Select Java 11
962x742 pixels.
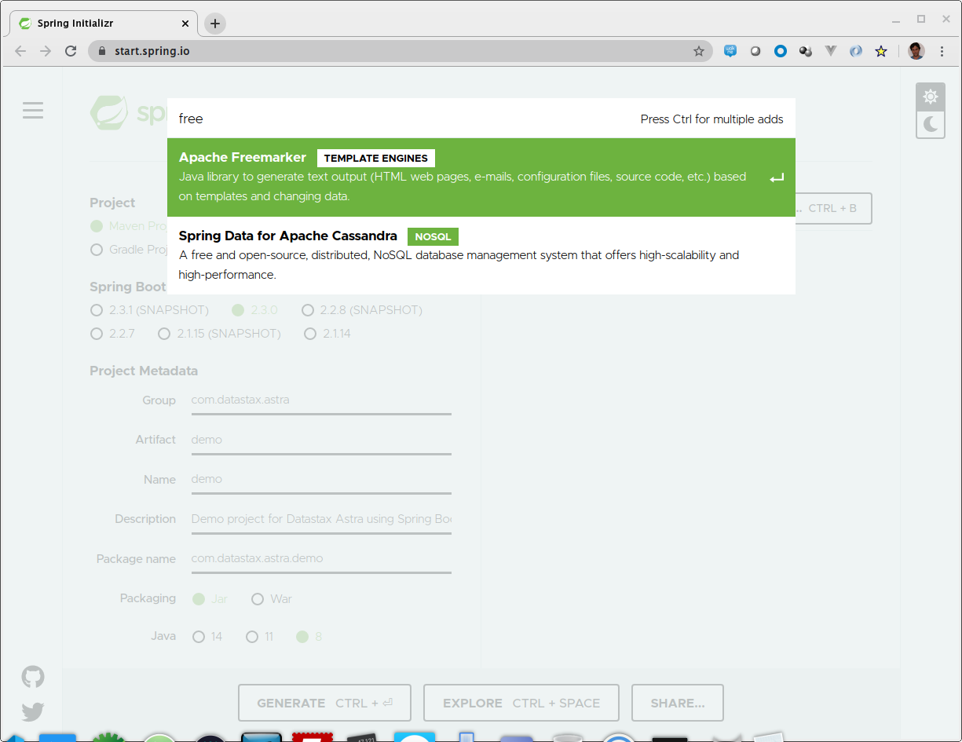[x=252, y=637]
